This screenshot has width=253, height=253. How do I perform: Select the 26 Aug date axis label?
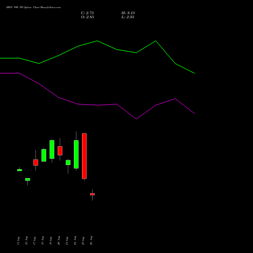(x=91, y=240)
